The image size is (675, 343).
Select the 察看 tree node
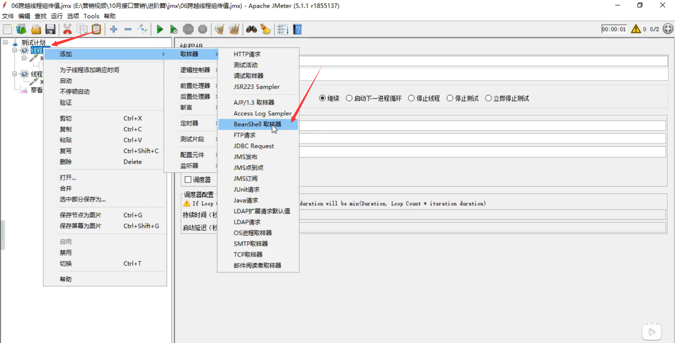pyautogui.click(x=36, y=90)
